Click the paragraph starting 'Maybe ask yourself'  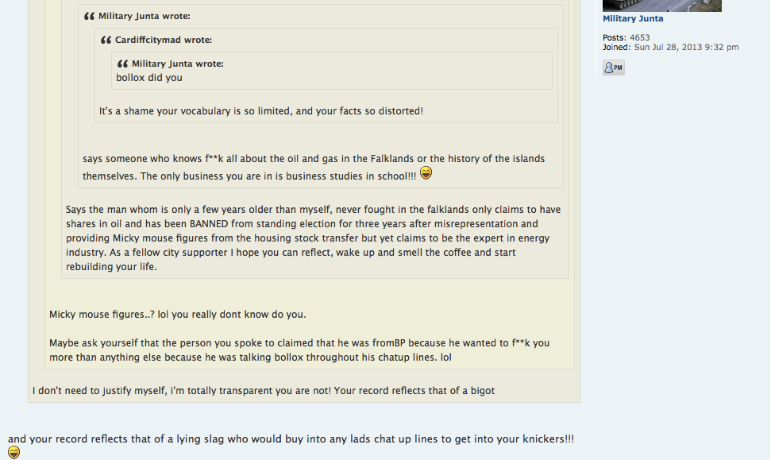click(x=299, y=350)
